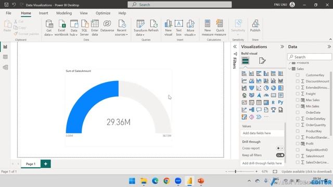The height and width of the screenshot is (187, 333).
Task: Open Model view in the left sidebar
Action: (5, 68)
